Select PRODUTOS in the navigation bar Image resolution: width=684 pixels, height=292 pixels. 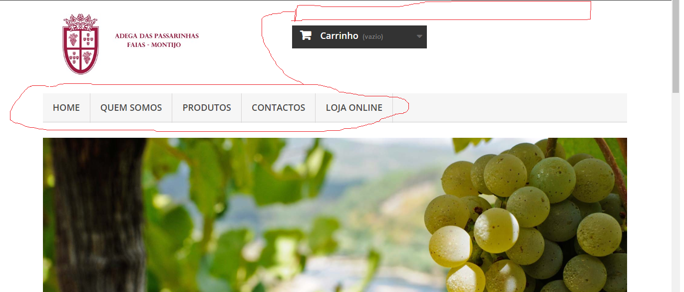click(207, 107)
